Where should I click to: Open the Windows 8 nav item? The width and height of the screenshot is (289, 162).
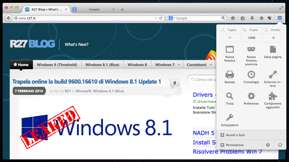click(137, 65)
